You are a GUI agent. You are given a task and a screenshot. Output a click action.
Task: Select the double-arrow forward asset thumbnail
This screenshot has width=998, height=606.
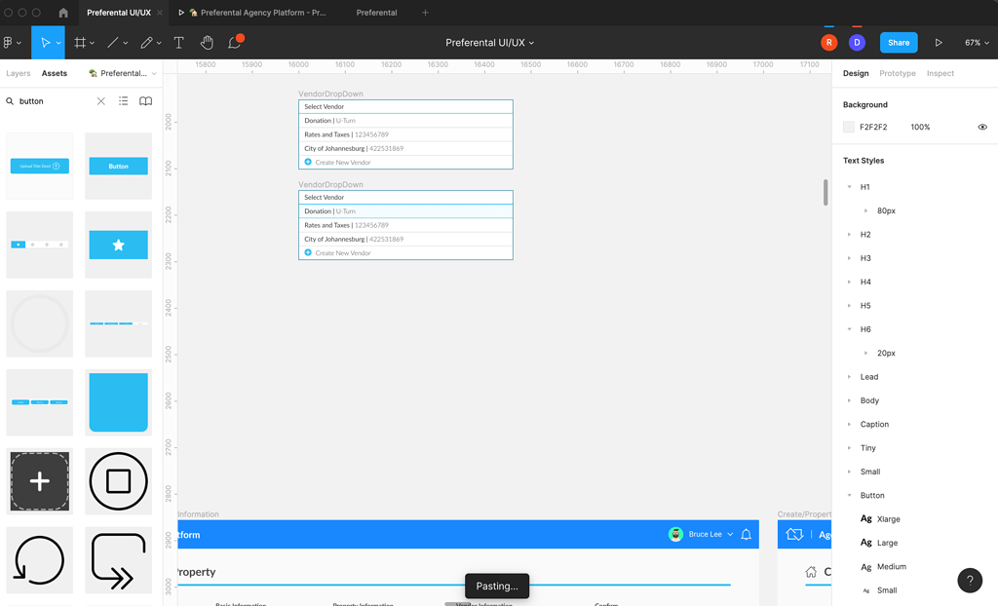click(118, 560)
